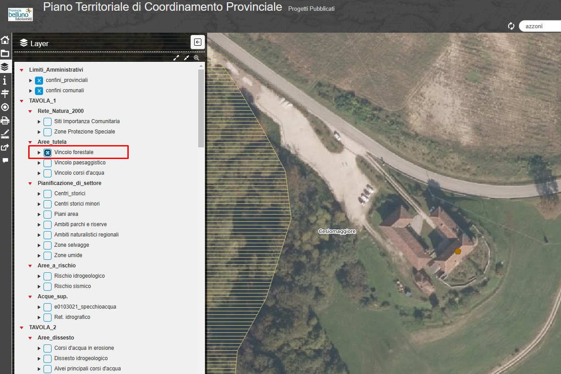Click the Cesiomaggiore map label

tap(337, 232)
